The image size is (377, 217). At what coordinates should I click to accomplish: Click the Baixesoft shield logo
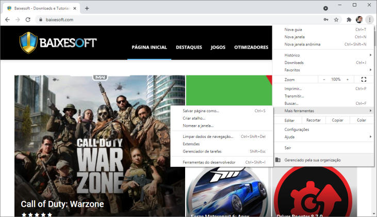coord(28,43)
